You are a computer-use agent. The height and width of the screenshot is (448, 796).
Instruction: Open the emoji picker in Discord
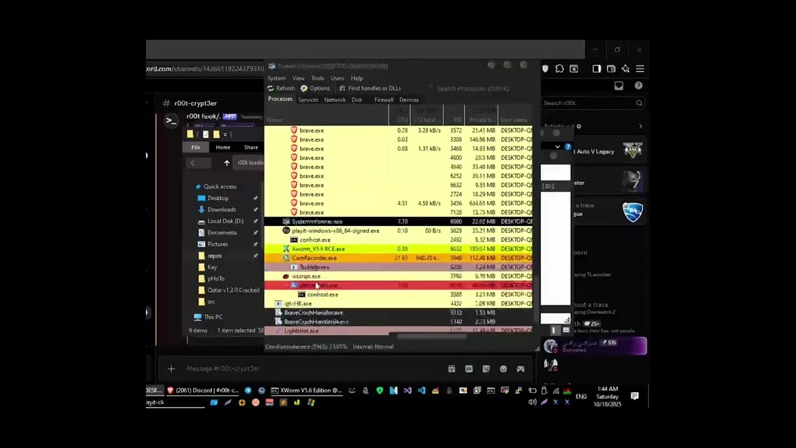pyautogui.click(x=504, y=369)
